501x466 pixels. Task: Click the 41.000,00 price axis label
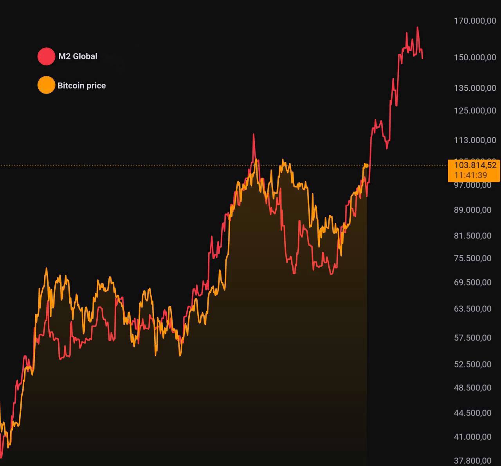473,437
